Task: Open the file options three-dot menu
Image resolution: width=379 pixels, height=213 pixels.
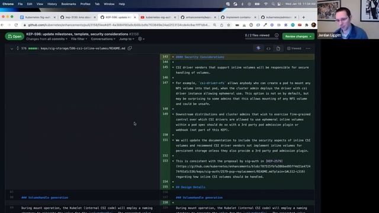Action: [308, 49]
